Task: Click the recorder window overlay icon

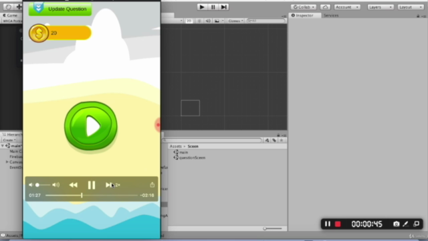Action: [x=416, y=224]
